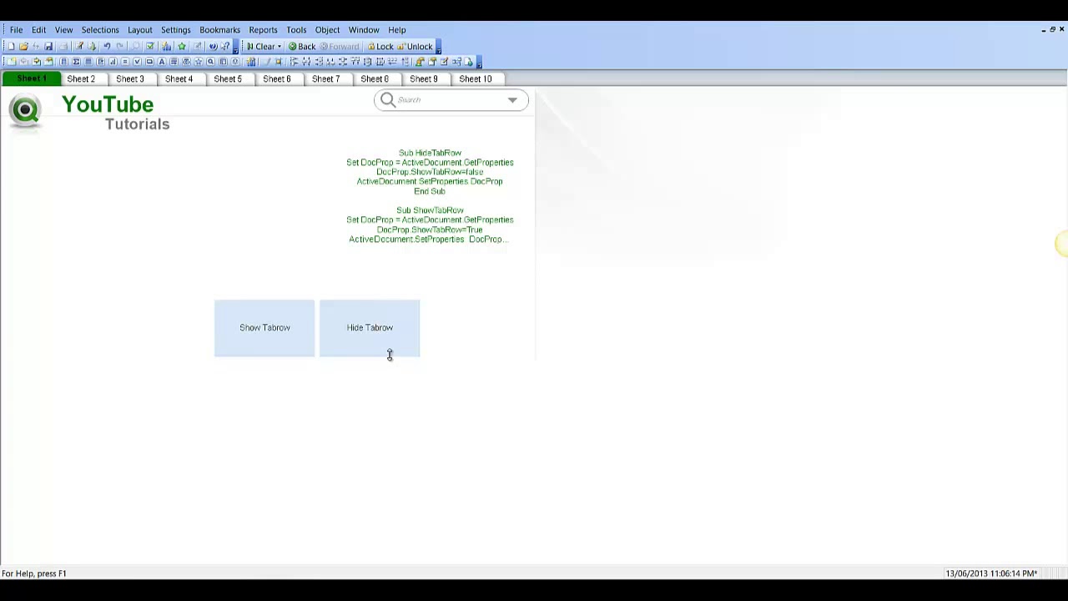
Task: Click 'For Help, press F1' status text
Action: 34,573
